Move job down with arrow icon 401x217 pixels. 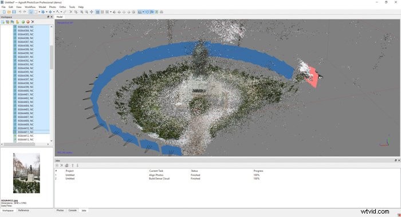[x=77, y=165]
